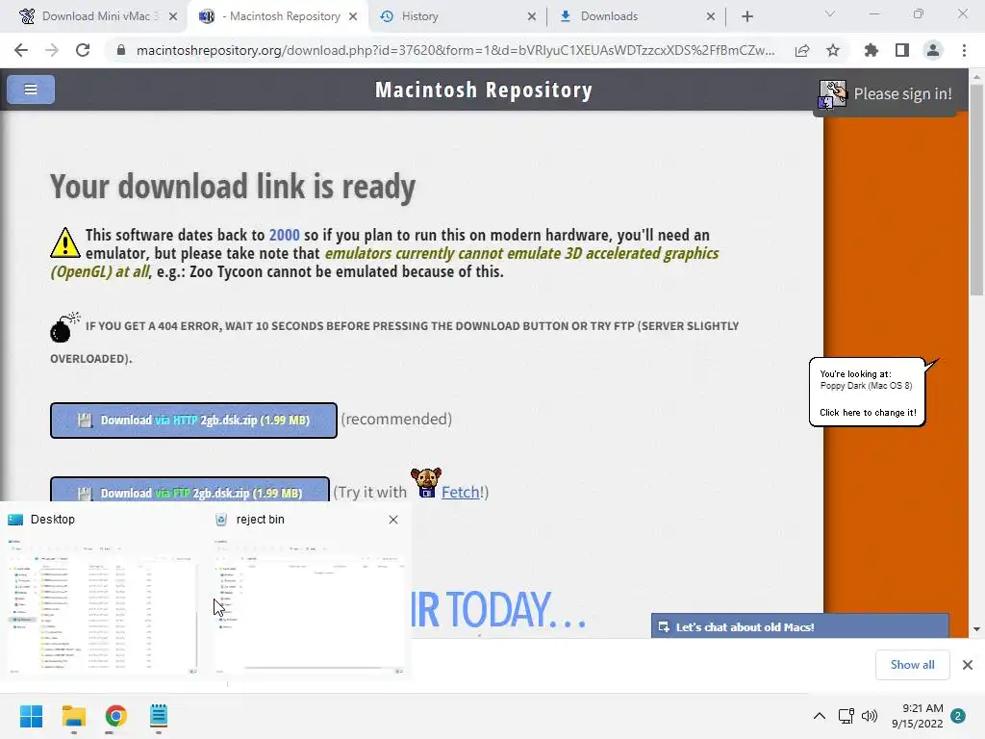Click the Chrome taskbar icon
This screenshot has width=985, height=739.
point(115,716)
